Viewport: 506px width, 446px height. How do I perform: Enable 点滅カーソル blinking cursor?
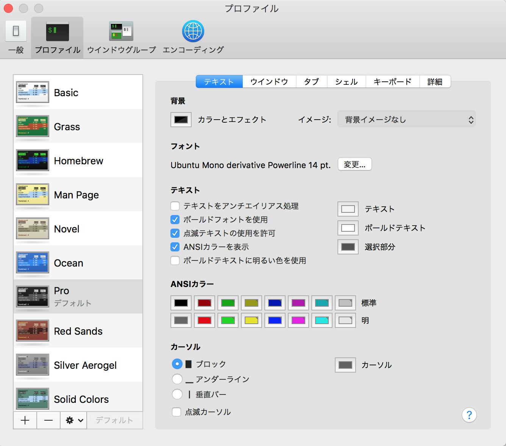click(176, 412)
